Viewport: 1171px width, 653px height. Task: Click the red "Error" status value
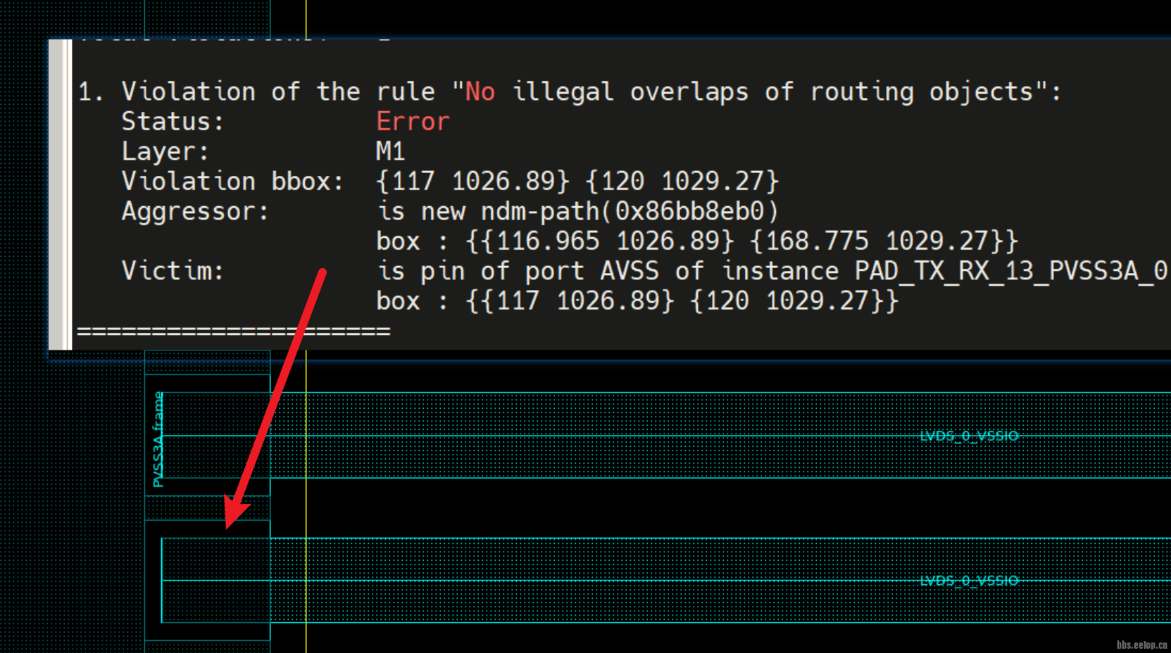[x=412, y=122]
